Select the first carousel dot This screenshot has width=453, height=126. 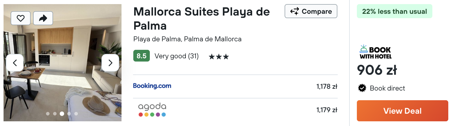[x=48, y=114]
